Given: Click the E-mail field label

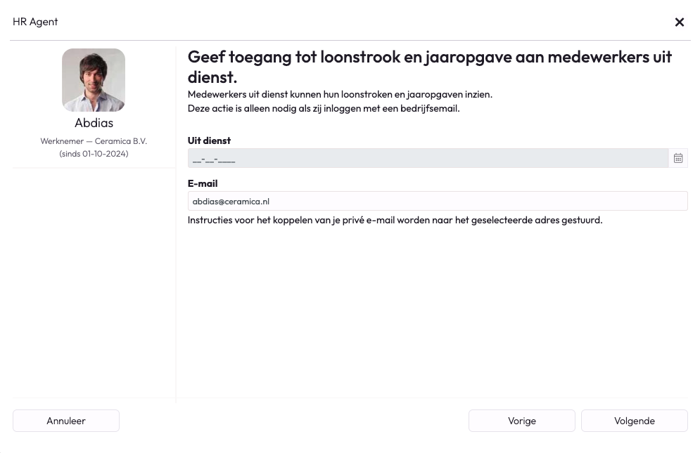Looking at the screenshot, I should click(203, 183).
